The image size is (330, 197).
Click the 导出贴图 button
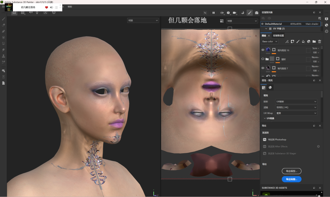[291, 179]
